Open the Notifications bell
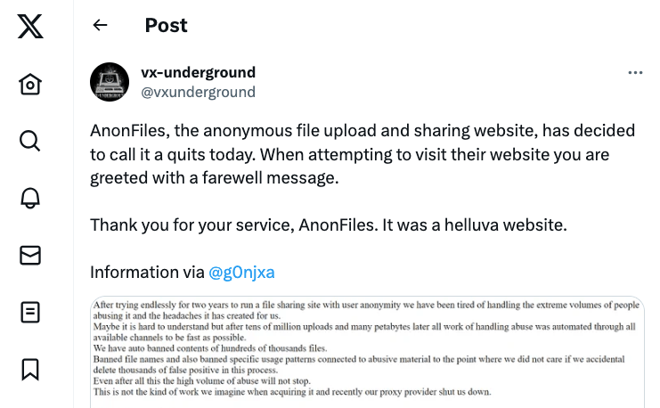This screenshot has width=660, height=408. [30, 198]
